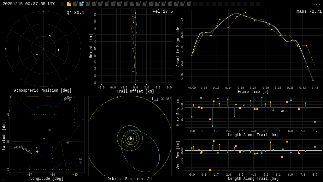The height and width of the screenshot is (182, 323).
Task: Enable the gray station 02 indicator box
Action: (x=75, y=4)
